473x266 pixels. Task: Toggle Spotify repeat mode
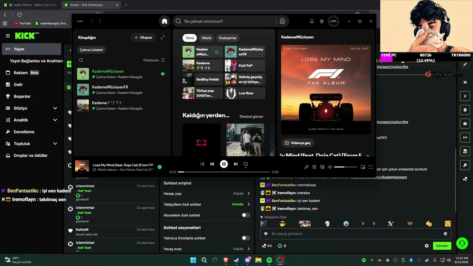pyautogui.click(x=246, y=164)
